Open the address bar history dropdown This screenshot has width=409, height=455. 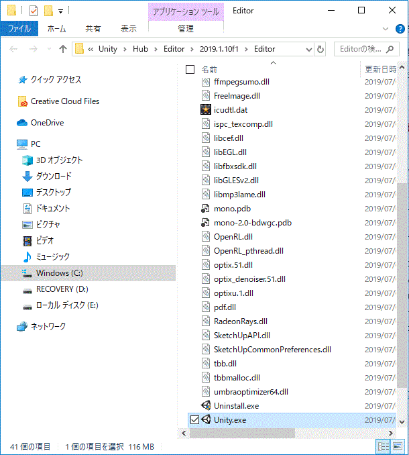click(x=309, y=49)
